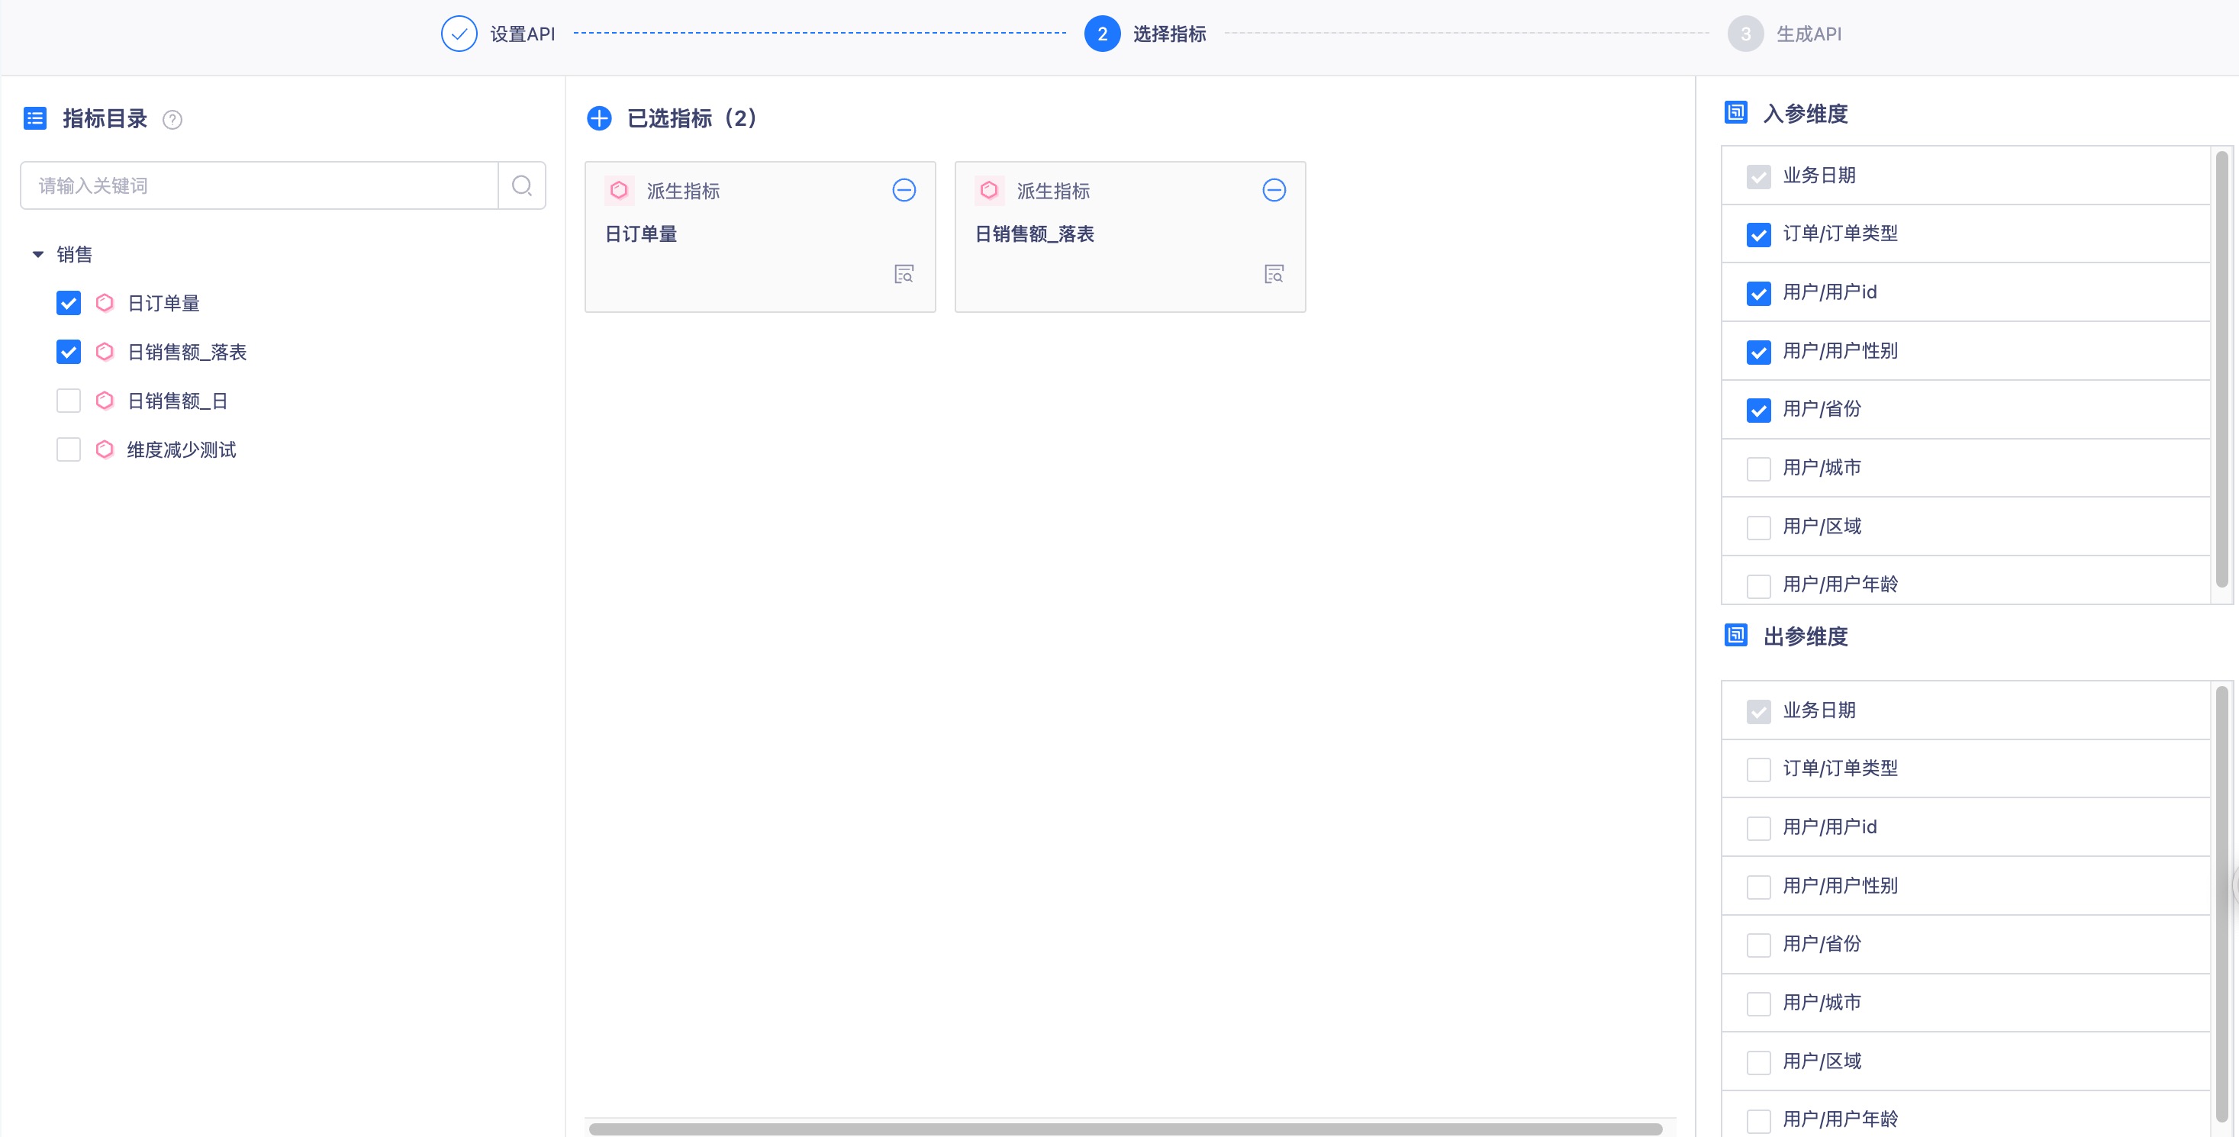This screenshot has height=1137, width=2239.
Task: Click disabled 业务日期 checkbox in 出参维度
Action: tap(1758, 711)
